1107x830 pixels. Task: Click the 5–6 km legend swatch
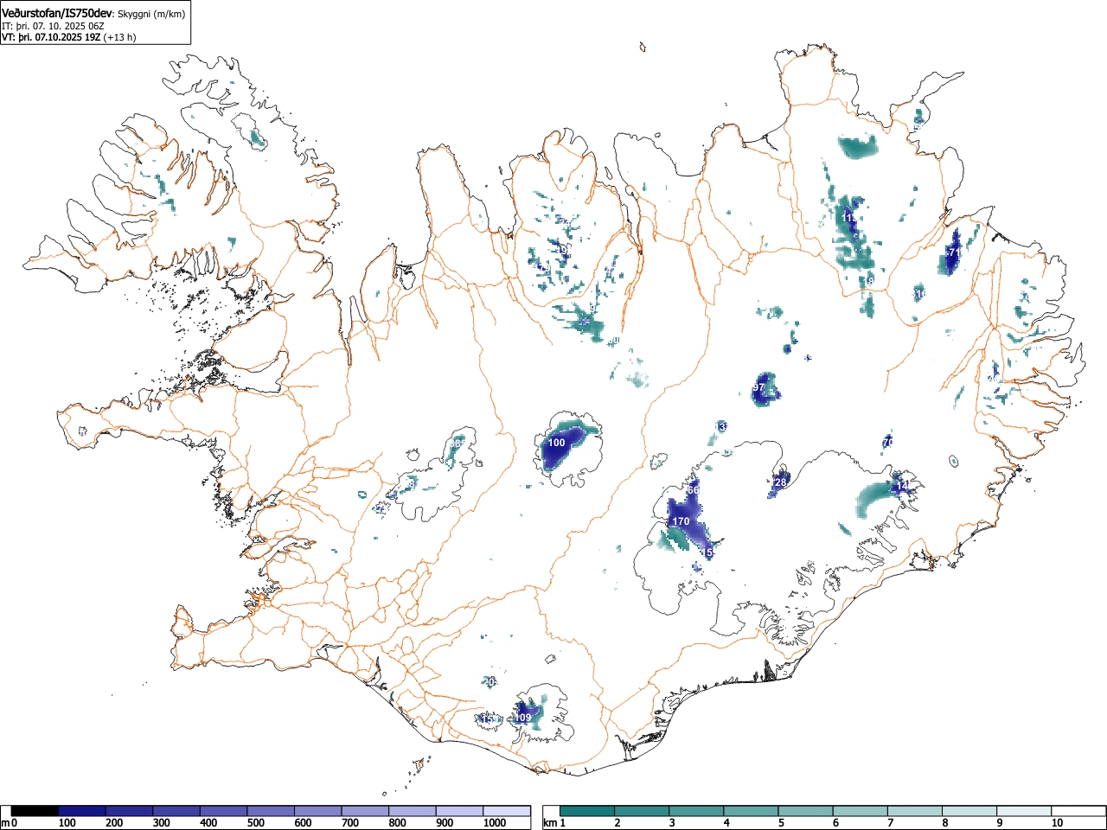[x=806, y=811]
